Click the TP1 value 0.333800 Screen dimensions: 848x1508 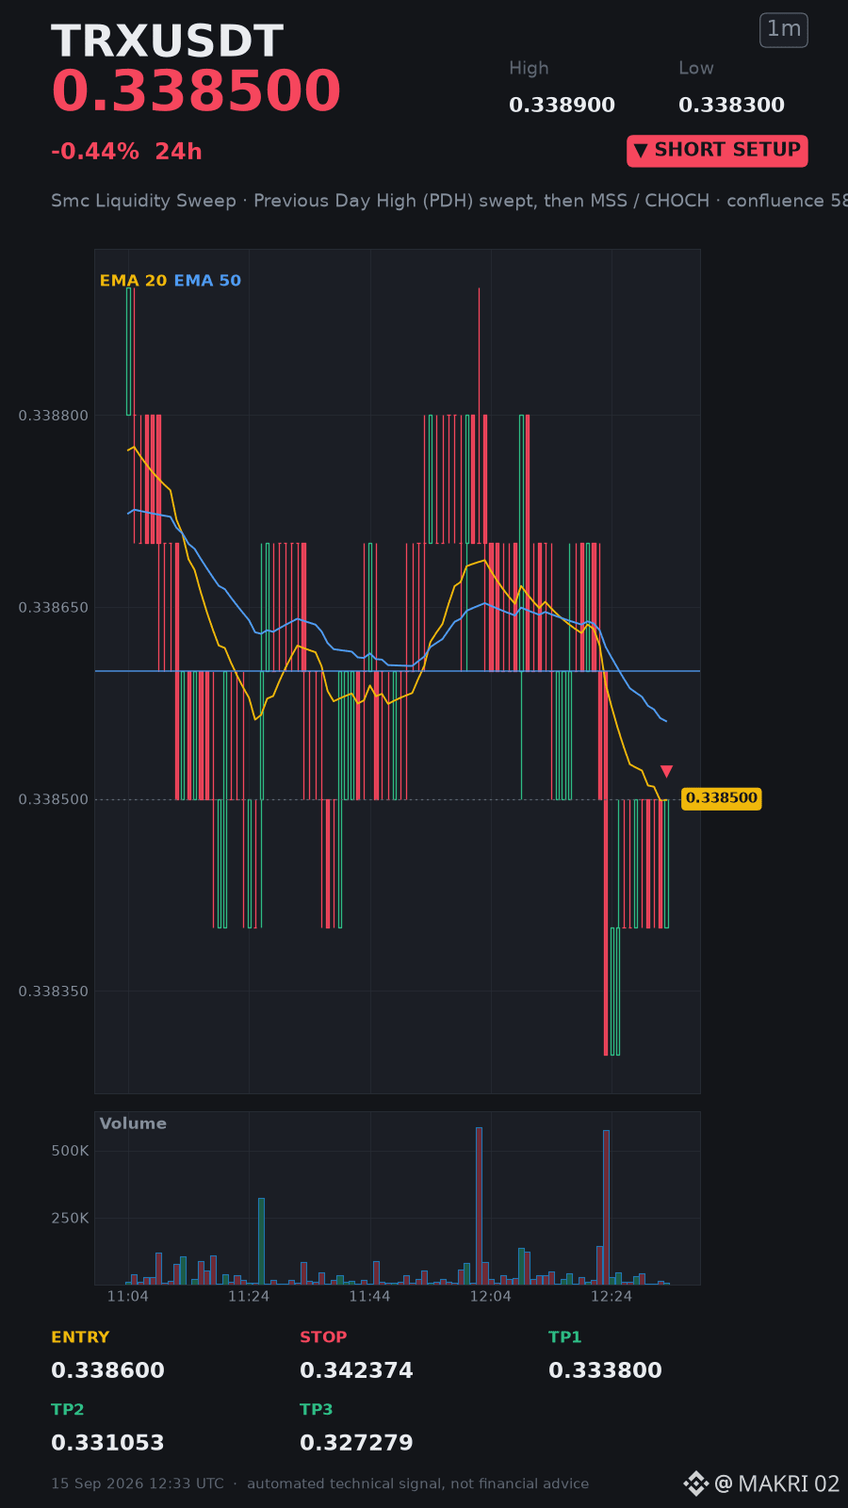coord(605,1370)
